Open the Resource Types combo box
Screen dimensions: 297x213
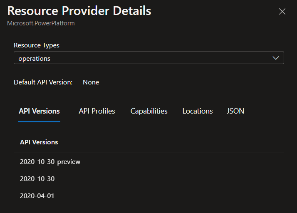(148, 58)
